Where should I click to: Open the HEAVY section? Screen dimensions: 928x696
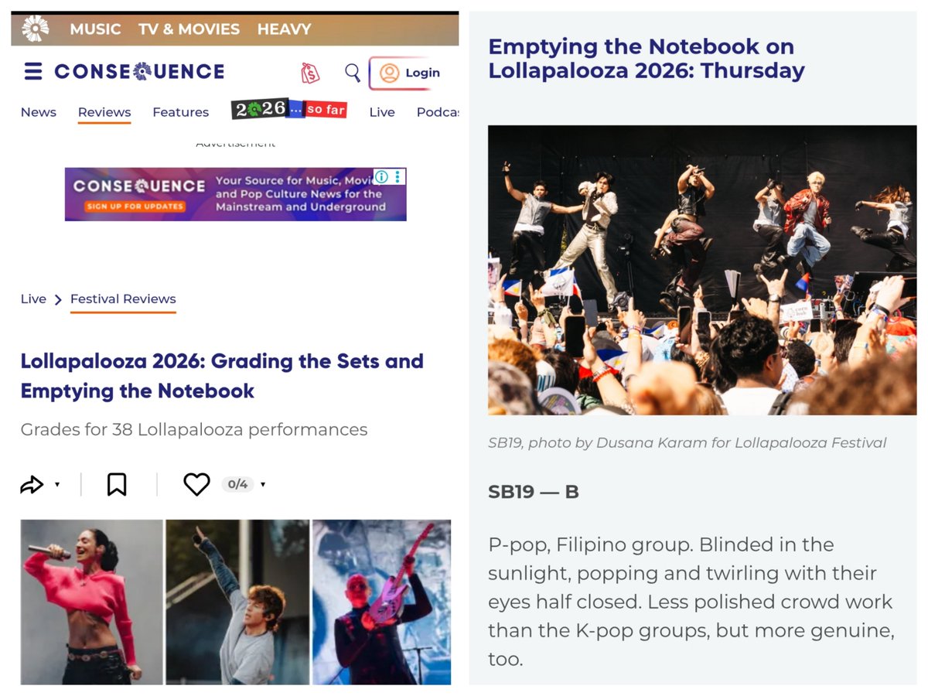(284, 29)
